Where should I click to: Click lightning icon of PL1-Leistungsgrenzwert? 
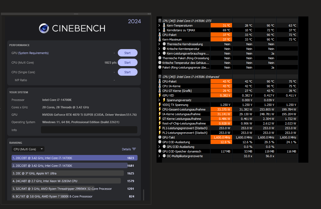click(x=160, y=128)
